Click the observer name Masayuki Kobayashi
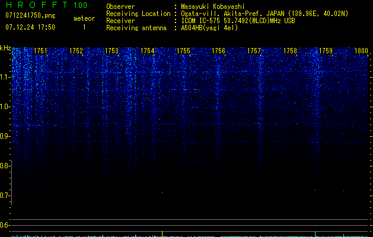 coord(213,7)
